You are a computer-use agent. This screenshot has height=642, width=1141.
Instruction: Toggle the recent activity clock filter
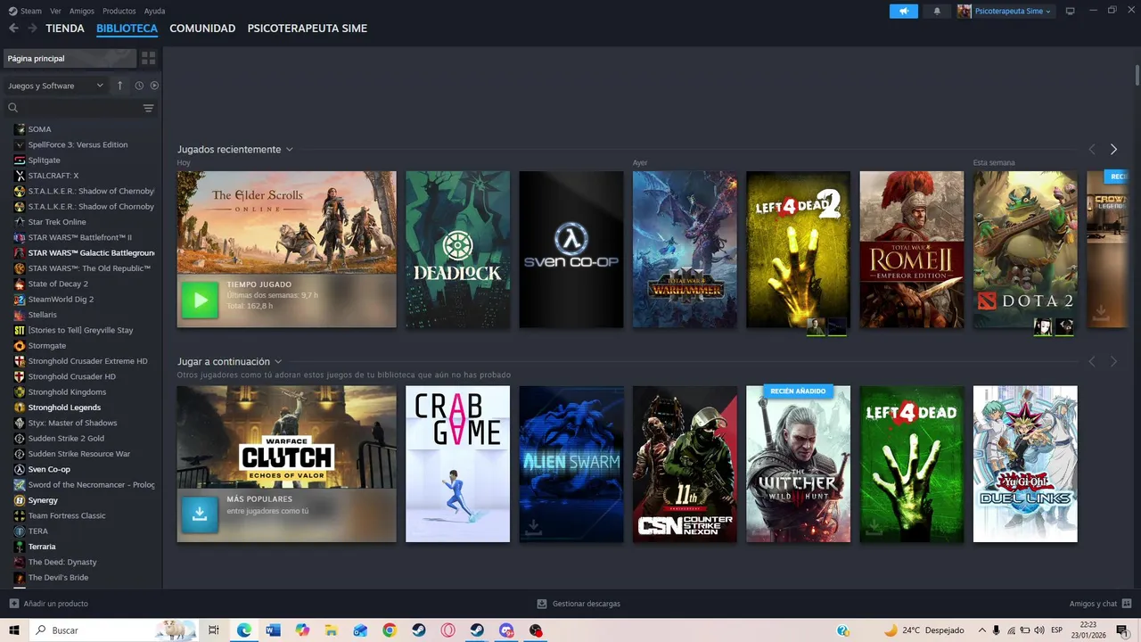pyautogui.click(x=139, y=86)
